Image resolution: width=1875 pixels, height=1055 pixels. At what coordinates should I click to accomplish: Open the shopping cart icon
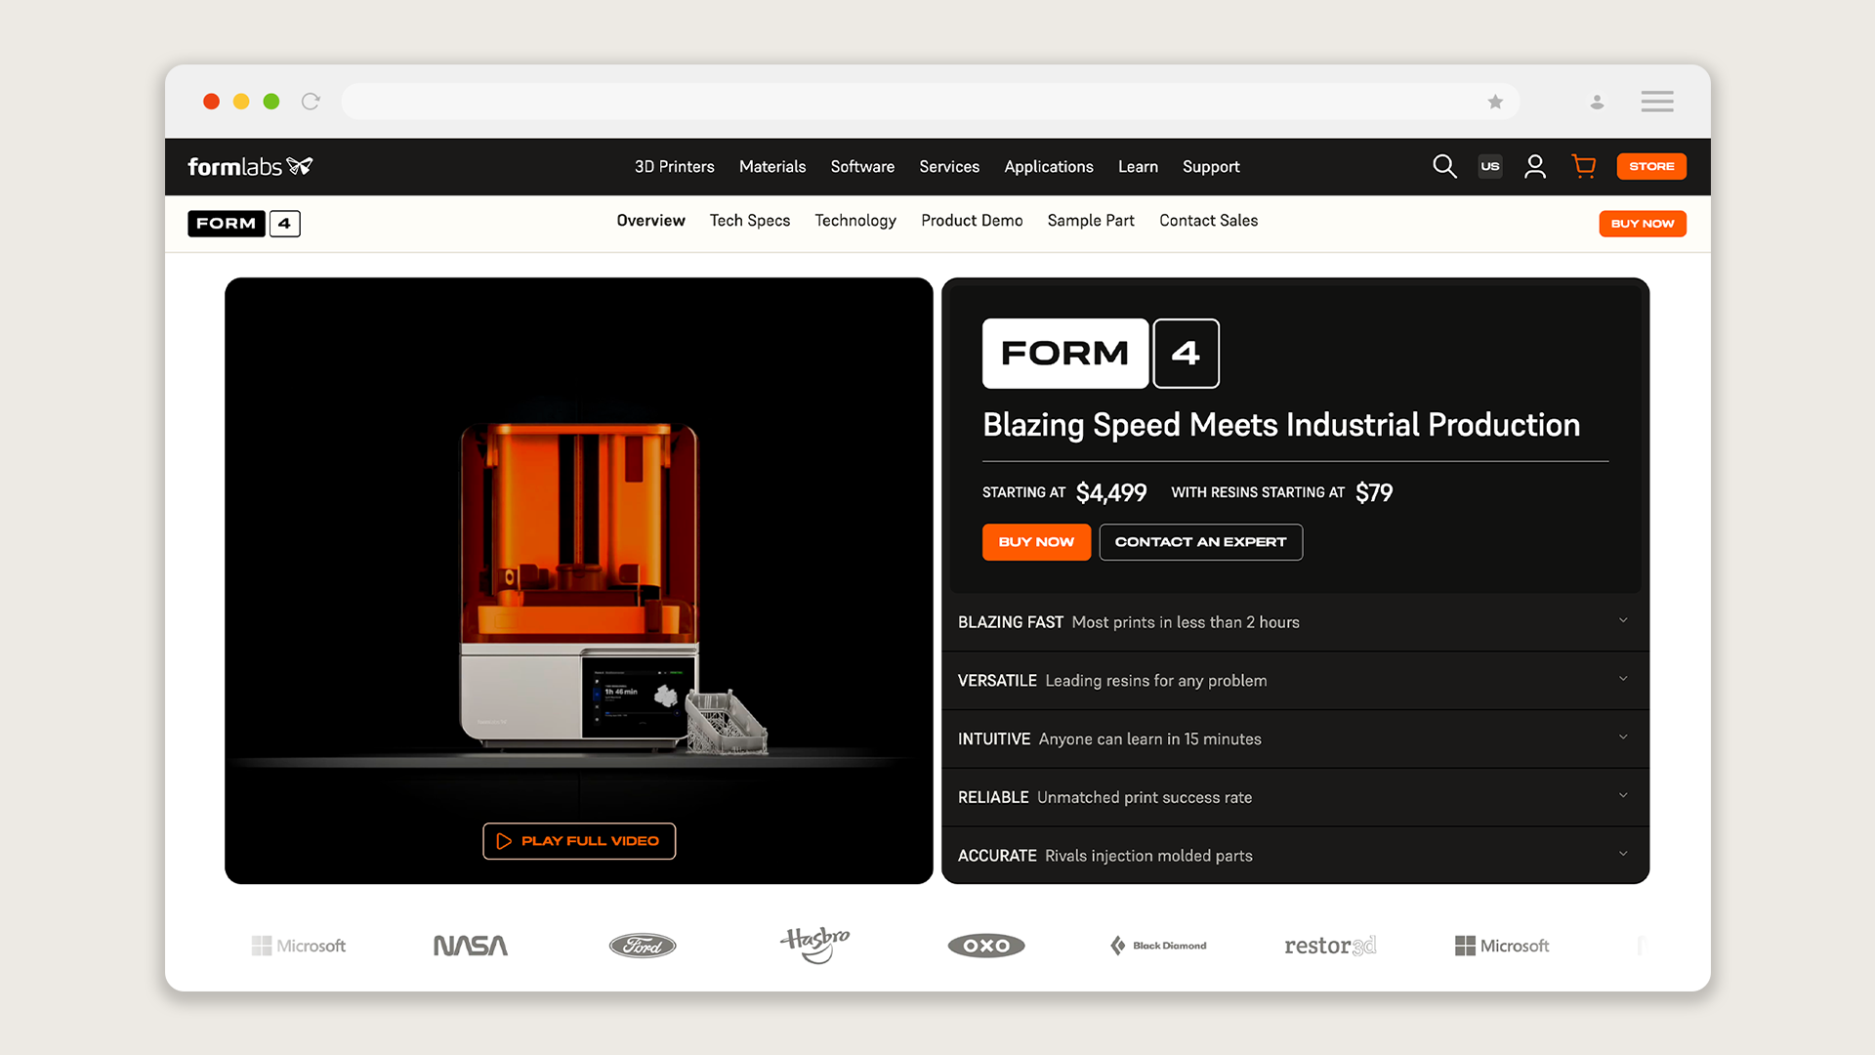tap(1583, 166)
